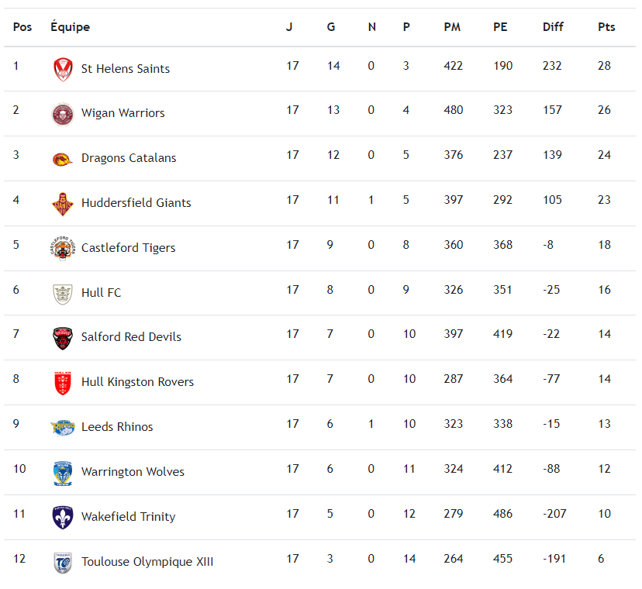The width and height of the screenshot is (642, 589).
Task: Click the Diff column header
Action: (553, 27)
